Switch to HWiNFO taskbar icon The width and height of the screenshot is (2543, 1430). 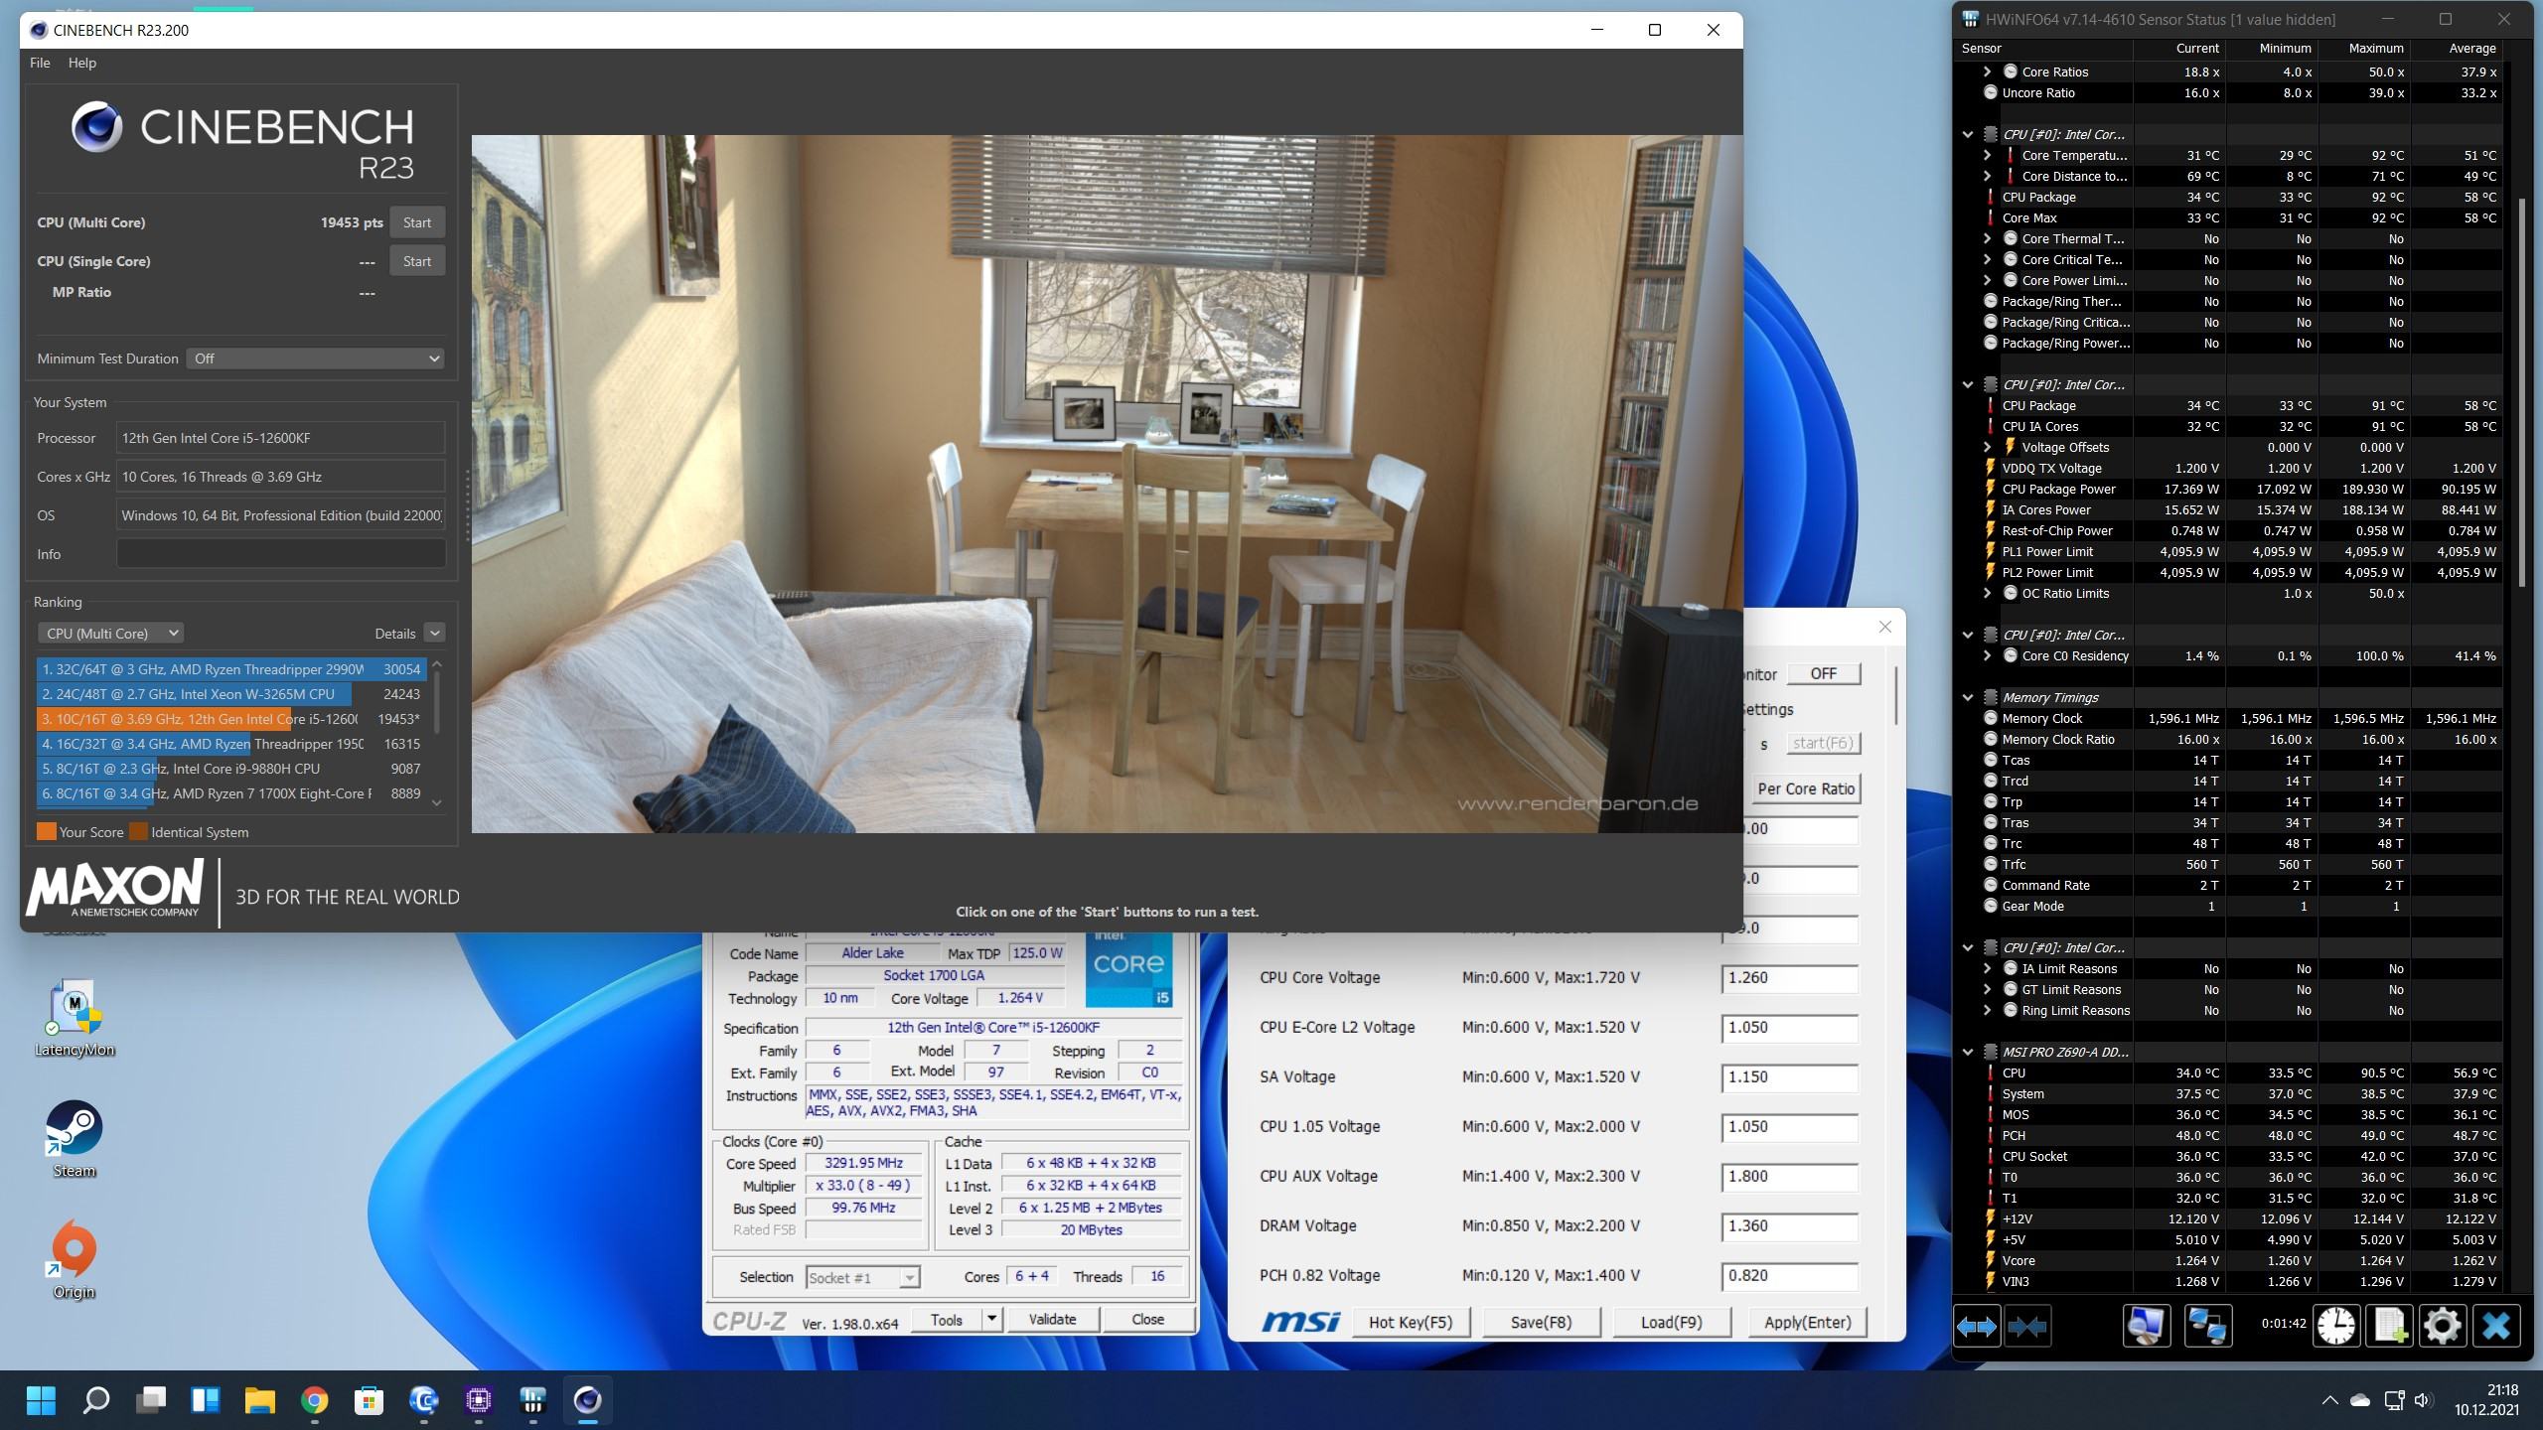click(533, 1400)
